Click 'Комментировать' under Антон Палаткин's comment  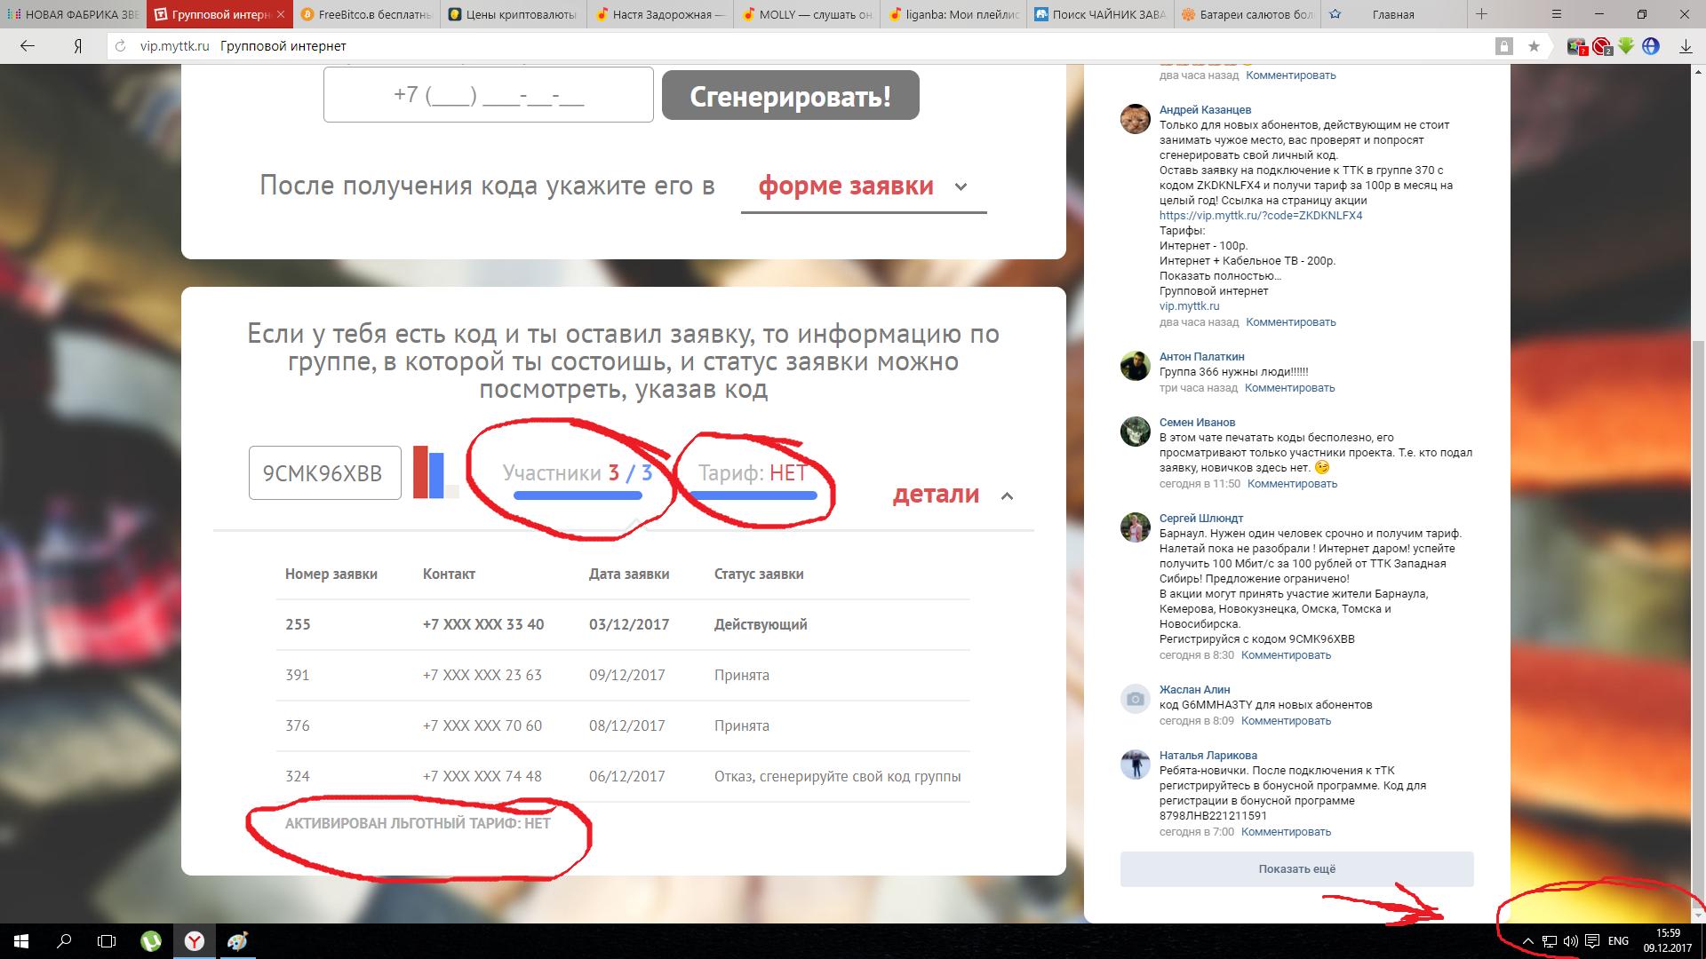tap(1289, 388)
